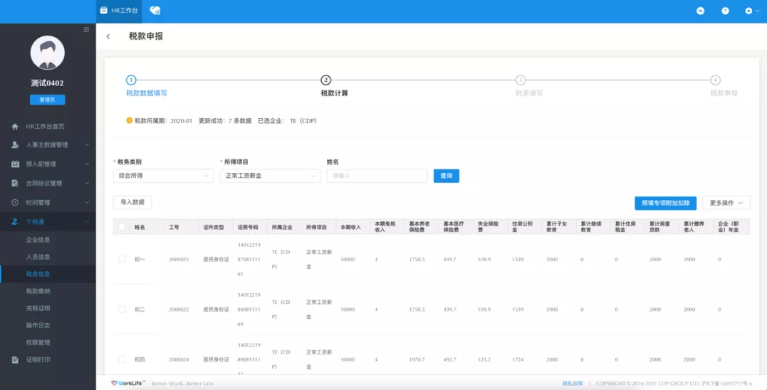The image size is (767, 390).
Task: Click the 姓名 search input field
Action: click(377, 176)
